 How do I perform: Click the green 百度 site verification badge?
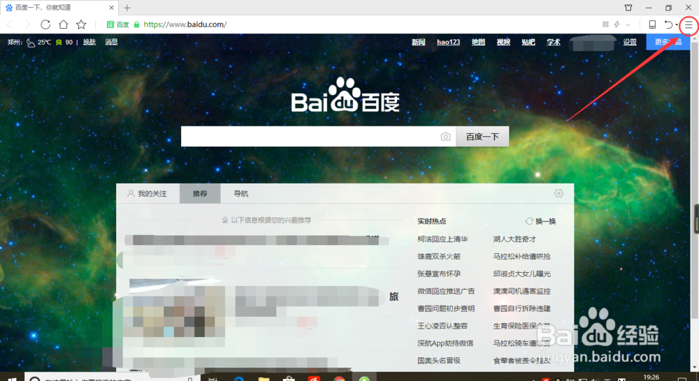pos(118,24)
